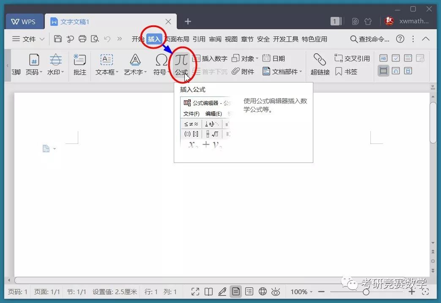This screenshot has height=303, width=441.
Task: Switch to the 审阅 (Review) ribbon tab
Action: click(x=215, y=39)
